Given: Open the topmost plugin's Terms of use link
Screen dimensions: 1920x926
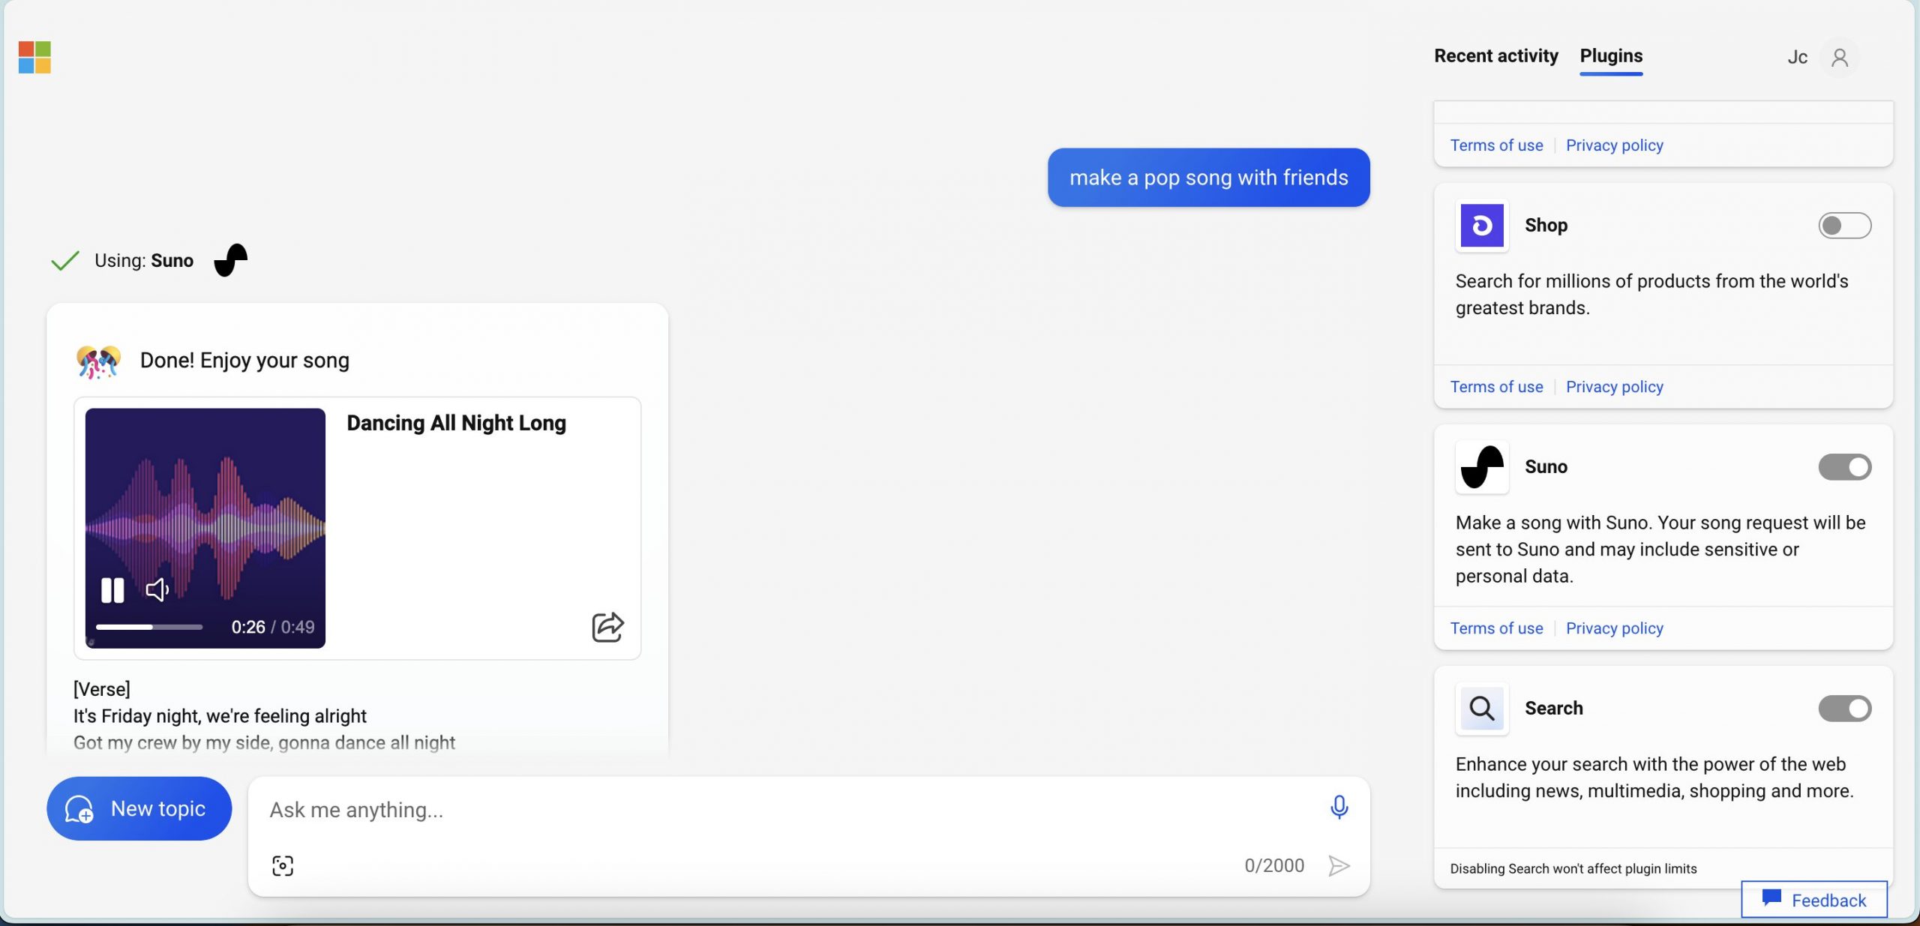Looking at the screenshot, I should pos(1496,145).
